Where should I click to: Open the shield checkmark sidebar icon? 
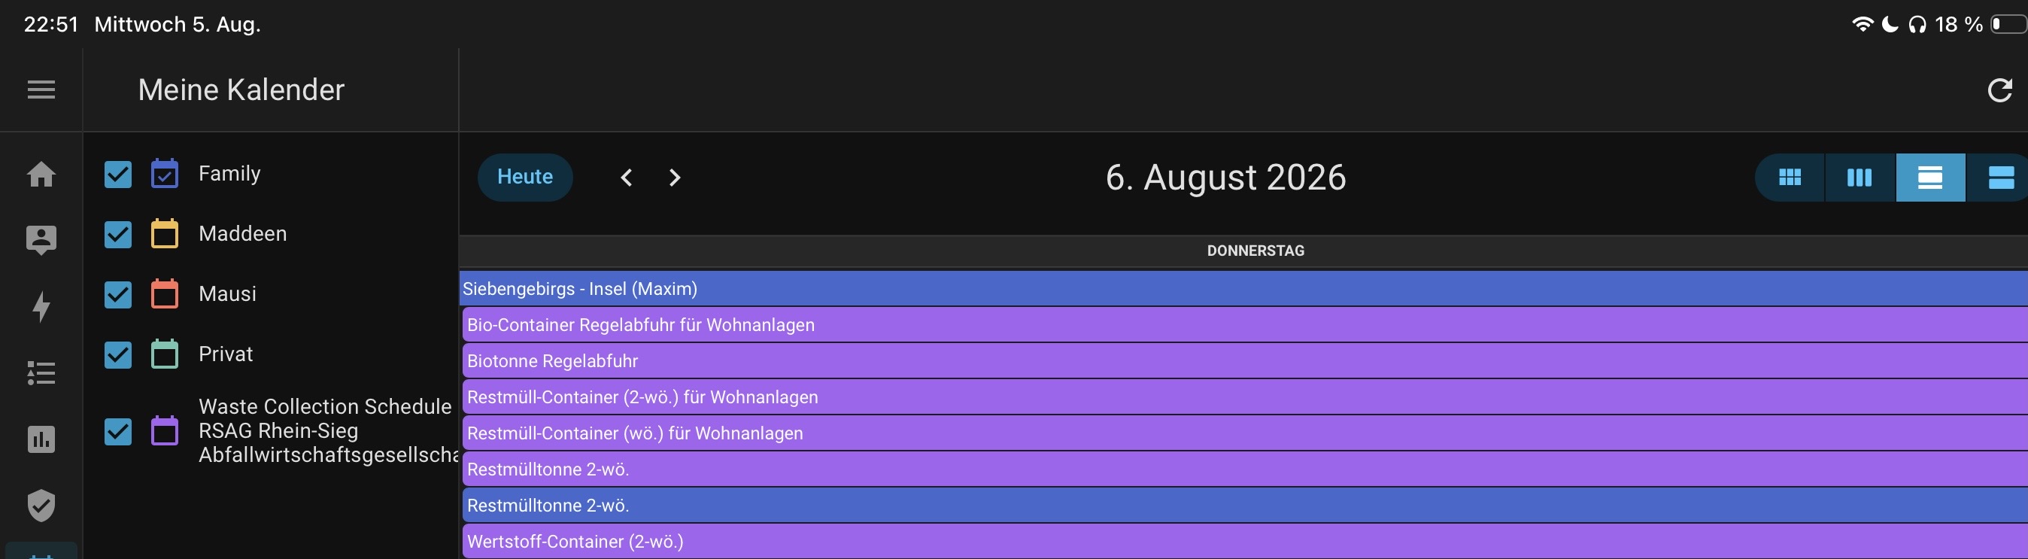tap(41, 506)
